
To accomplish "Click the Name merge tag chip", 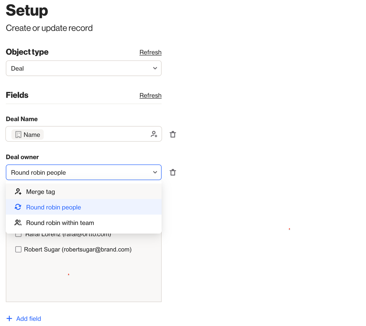I will click(x=27, y=134).
